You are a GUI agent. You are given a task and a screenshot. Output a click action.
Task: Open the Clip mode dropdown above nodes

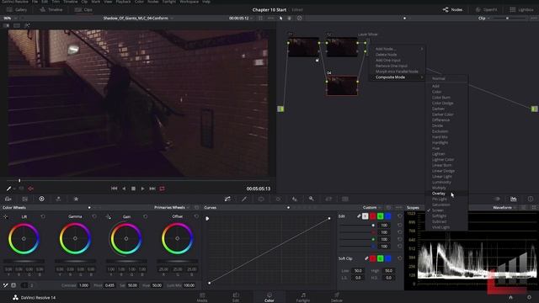point(483,19)
